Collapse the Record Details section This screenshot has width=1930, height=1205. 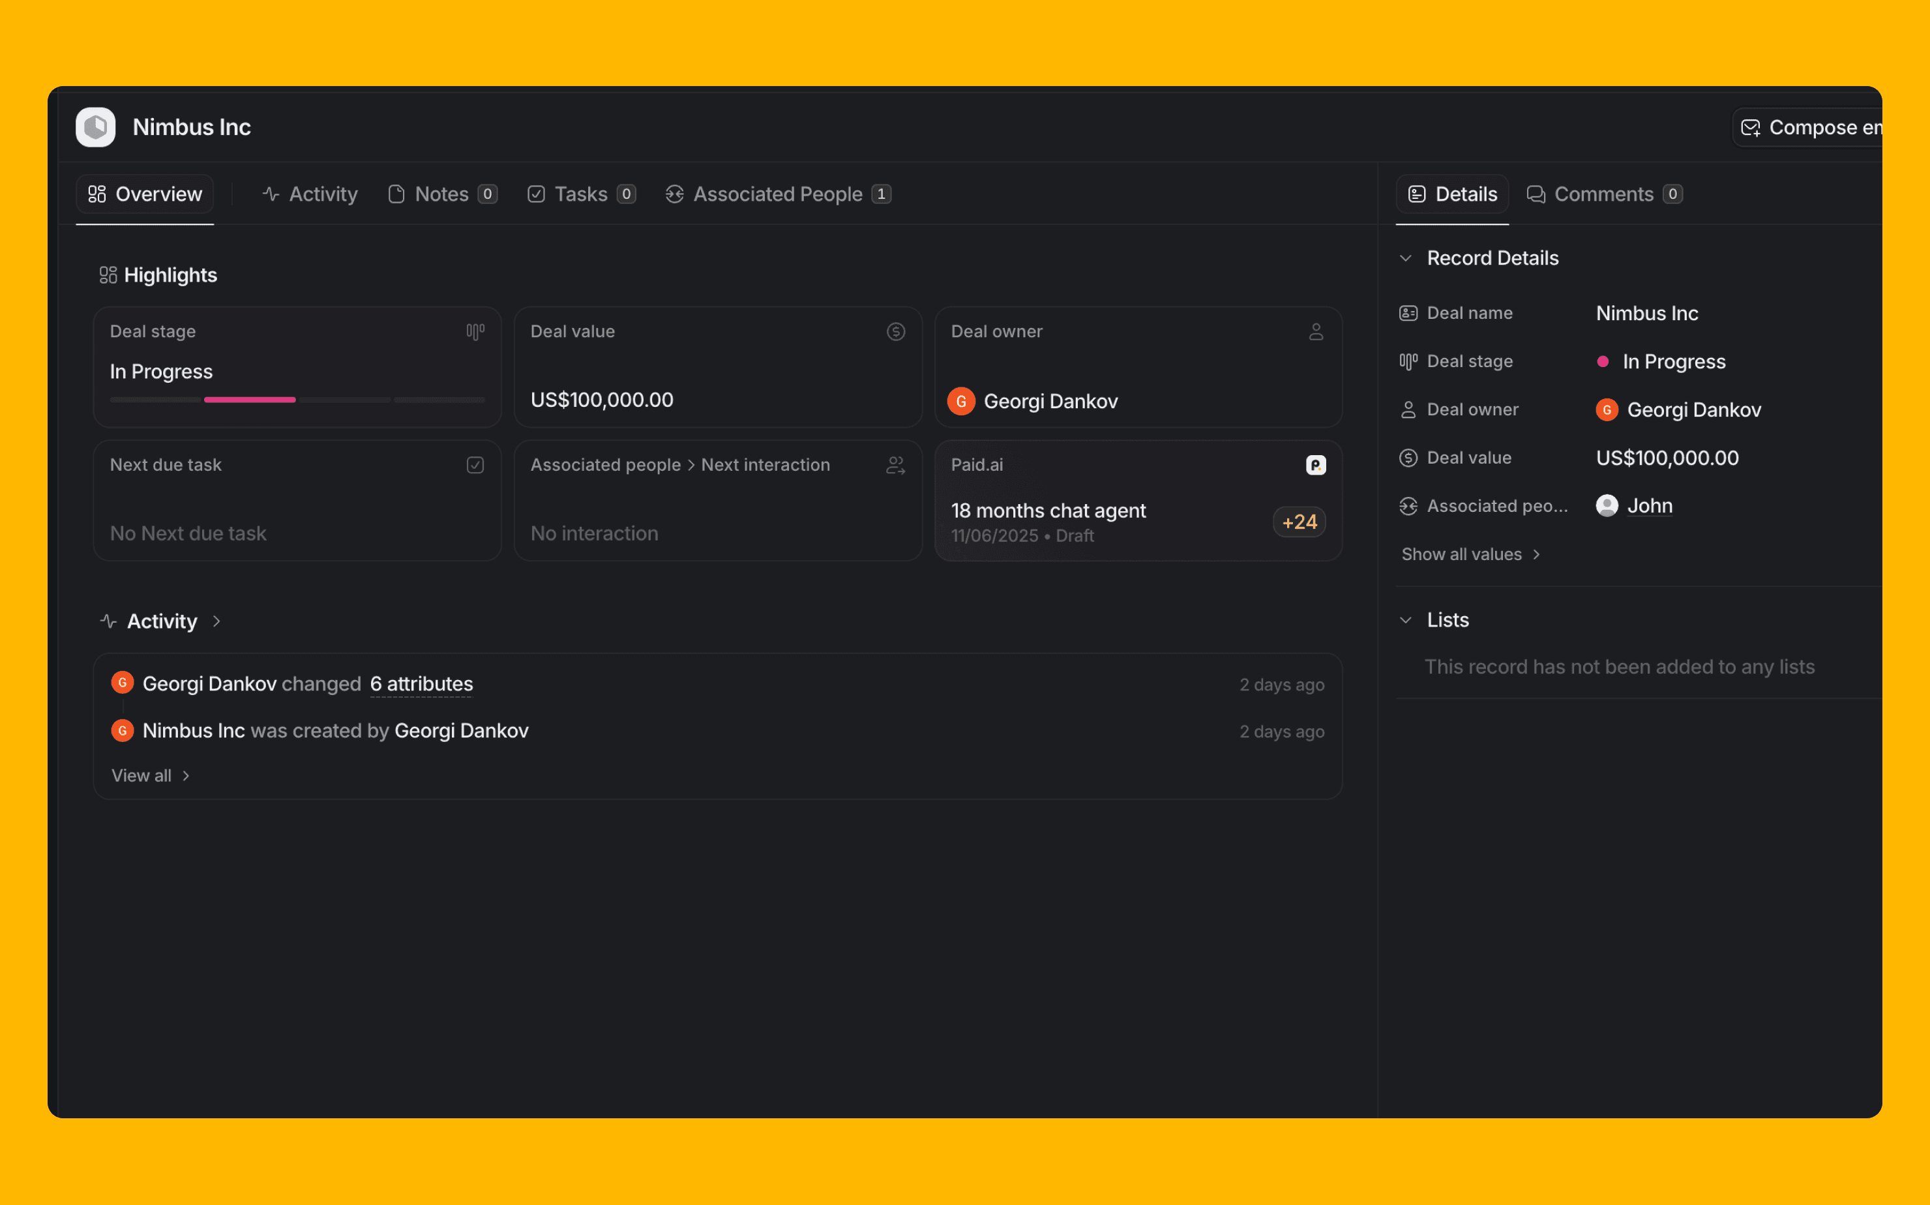tap(1406, 258)
